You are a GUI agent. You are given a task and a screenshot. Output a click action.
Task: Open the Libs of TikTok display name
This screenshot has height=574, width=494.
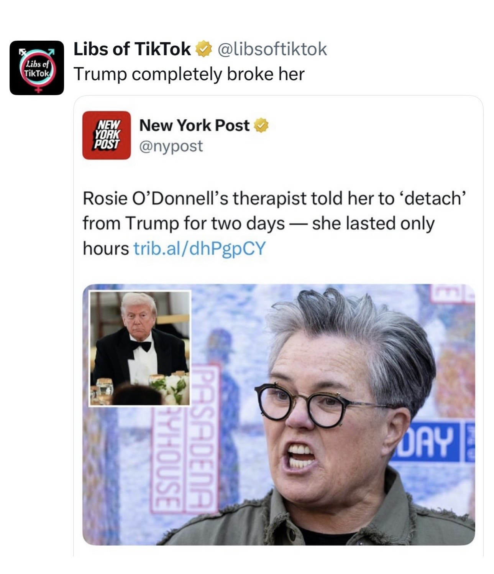pyautogui.click(x=132, y=49)
